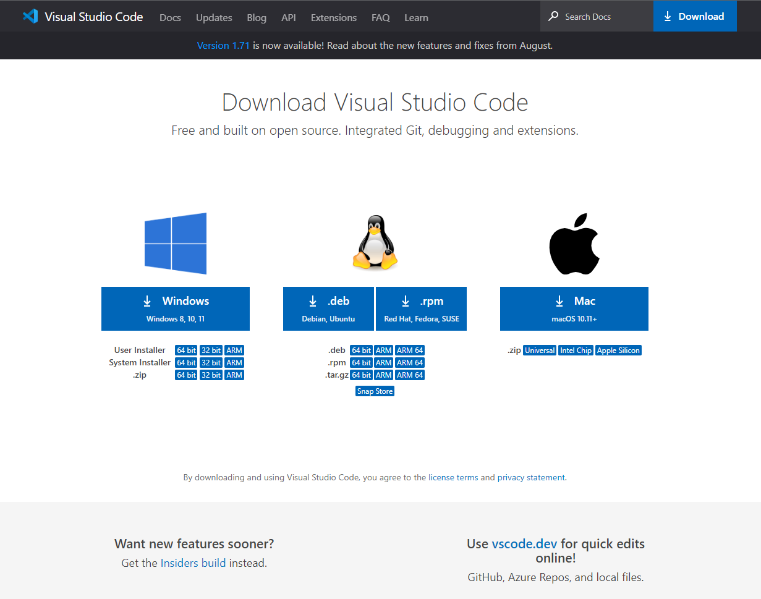
Task: Choose Universal for the Mac download
Action: [x=539, y=350]
